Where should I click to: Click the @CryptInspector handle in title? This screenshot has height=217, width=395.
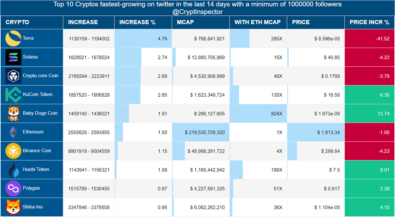click(197, 12)
